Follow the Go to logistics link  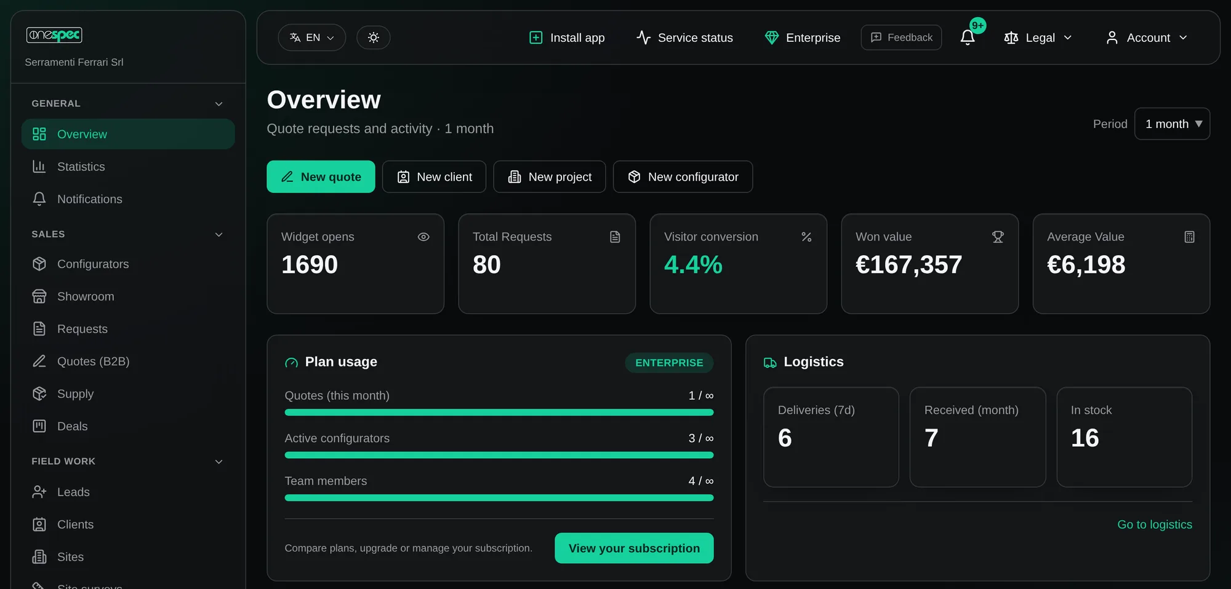click(x=1155, y=524)
